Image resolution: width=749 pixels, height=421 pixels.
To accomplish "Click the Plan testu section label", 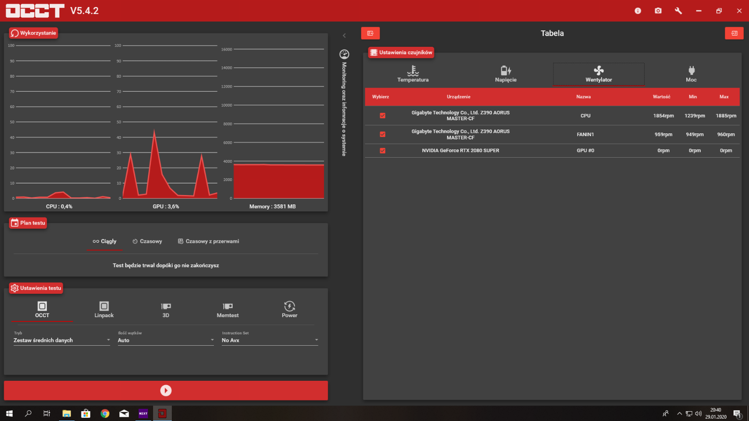I will tap(28, 223).
